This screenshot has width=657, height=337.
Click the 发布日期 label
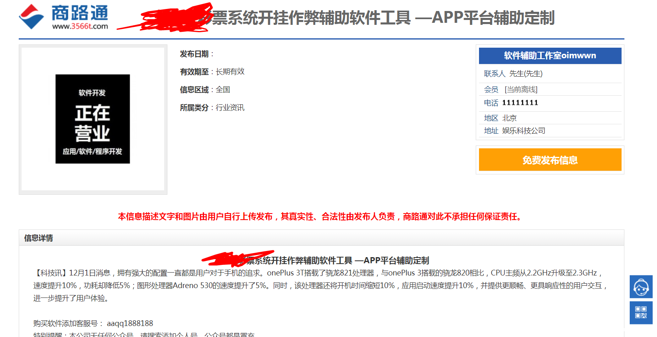click(194, 54)
